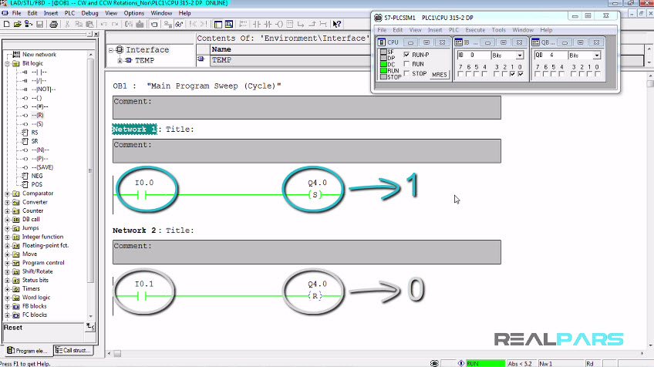
Task: Click the Overview panel toggle icon
Action: (x=217, y=24)
